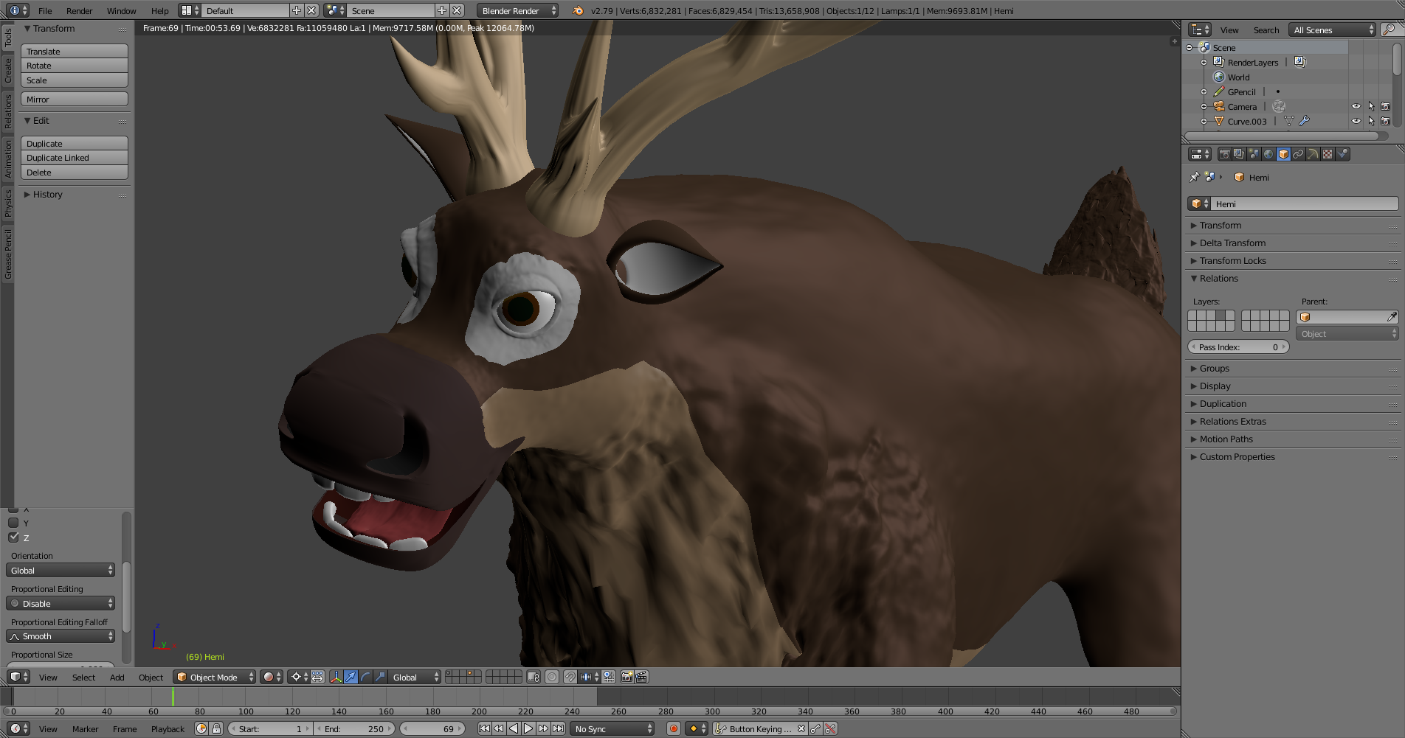Open the Window menu

pyautogui.click(x=121, y=10)
